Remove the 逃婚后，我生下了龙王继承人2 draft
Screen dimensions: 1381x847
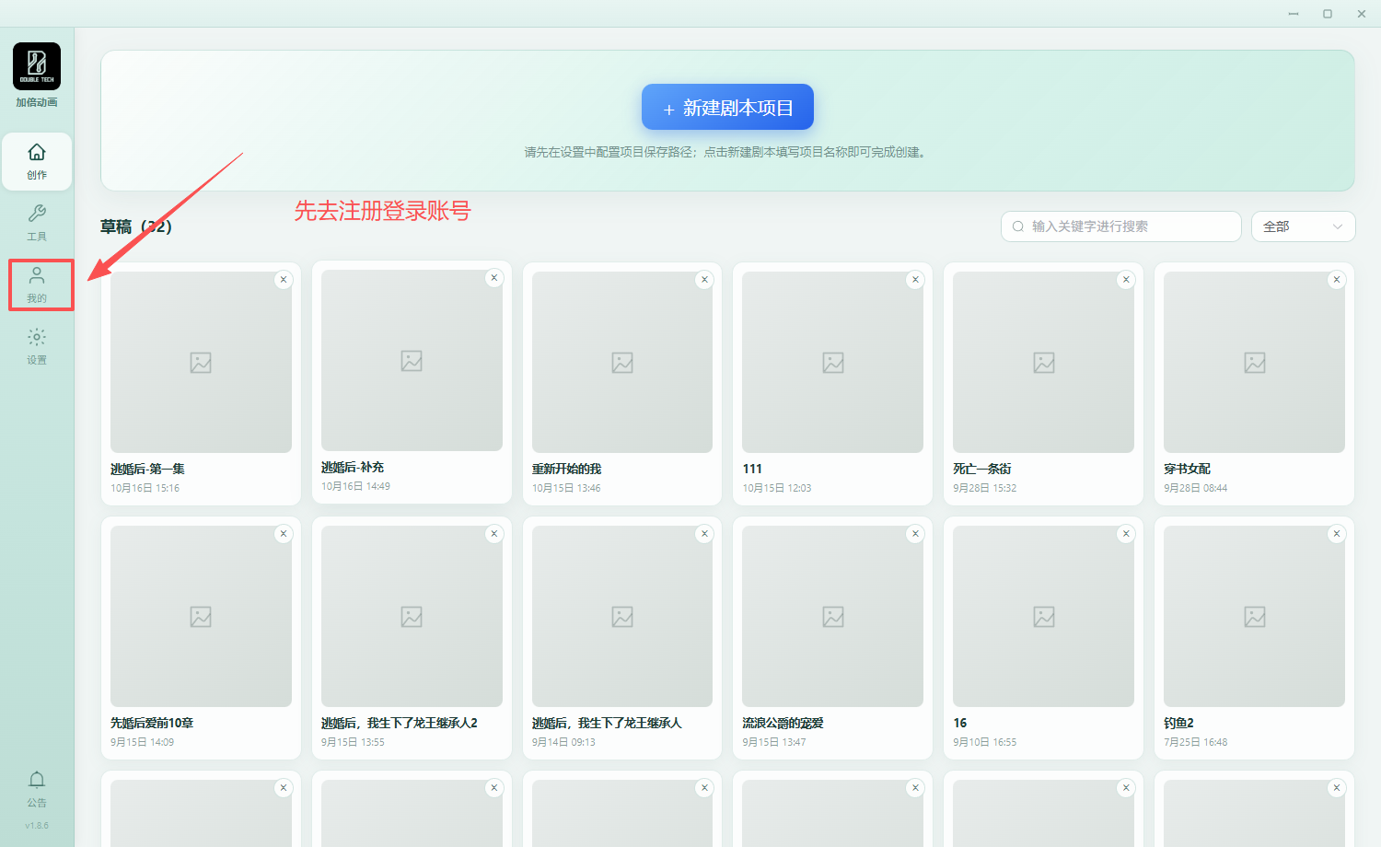tap(494, 534)
